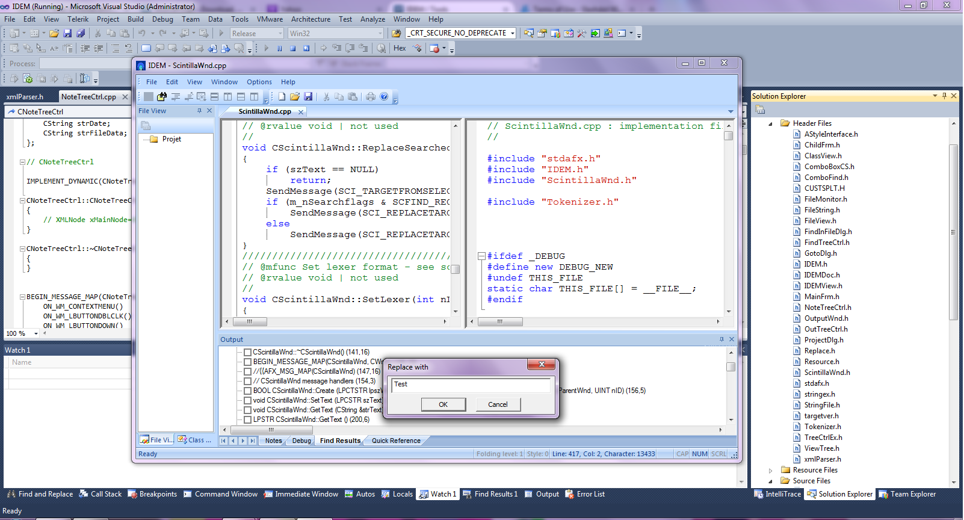Switch to the Quick Reference output tab
The height and width of the screenshot is (520, 964).
pyautogui.click(x=396, y=441)
